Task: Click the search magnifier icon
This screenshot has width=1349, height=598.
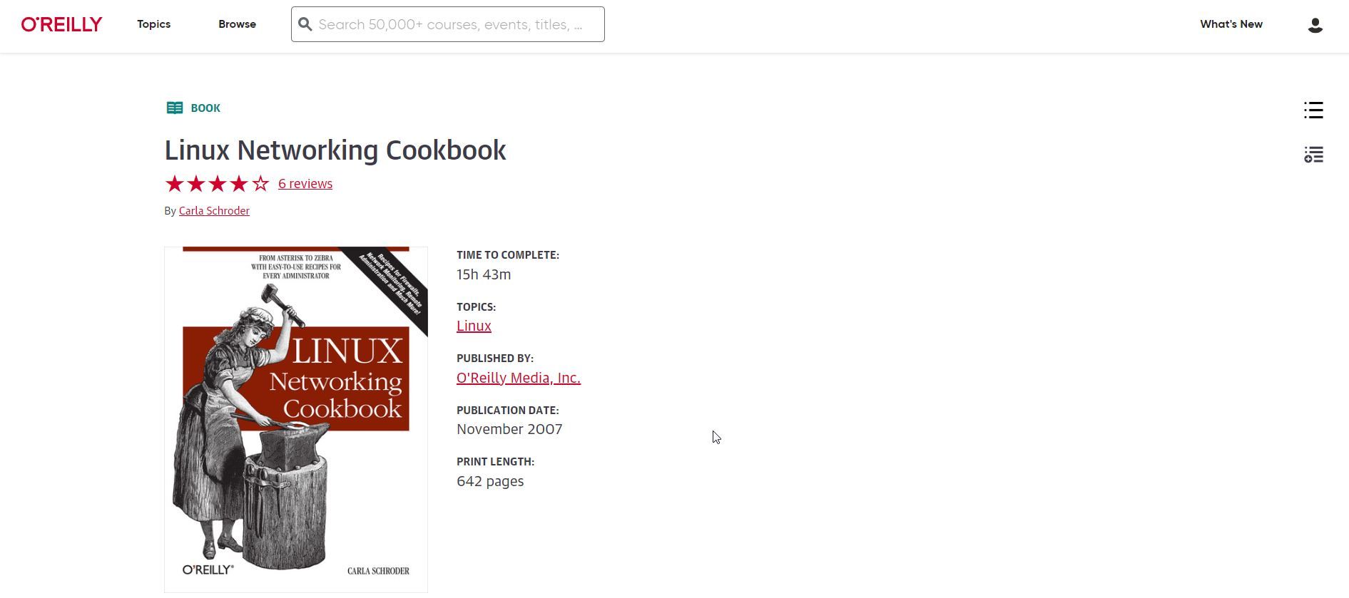Action: click(305, 24)
